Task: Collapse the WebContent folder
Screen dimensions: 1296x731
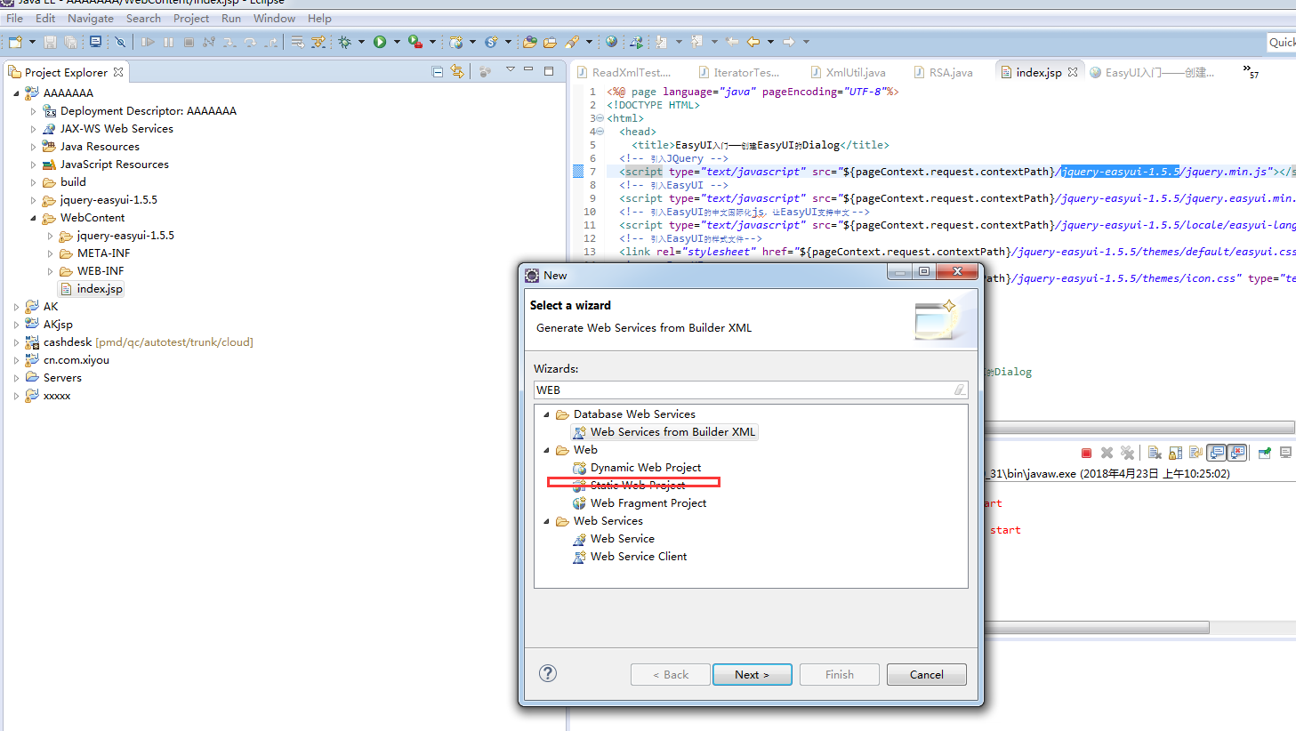Action: (x=33, y=218)
